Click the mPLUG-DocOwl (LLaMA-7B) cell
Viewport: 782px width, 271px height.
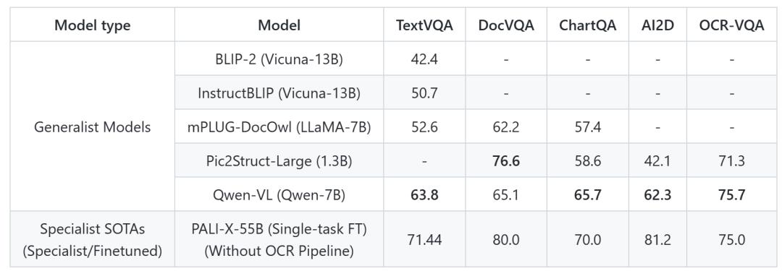click(x=279, y=126)
